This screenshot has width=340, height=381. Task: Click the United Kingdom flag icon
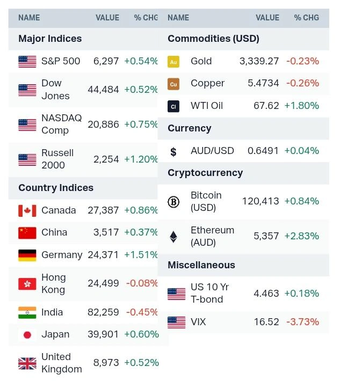tap(27, 363)
